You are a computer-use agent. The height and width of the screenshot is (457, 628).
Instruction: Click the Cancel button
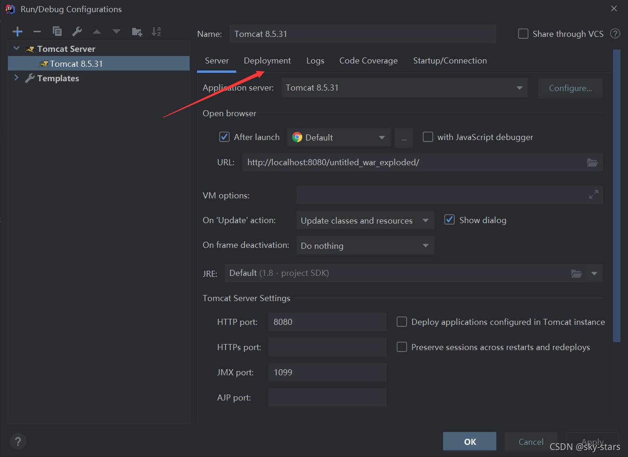point(531,442)
